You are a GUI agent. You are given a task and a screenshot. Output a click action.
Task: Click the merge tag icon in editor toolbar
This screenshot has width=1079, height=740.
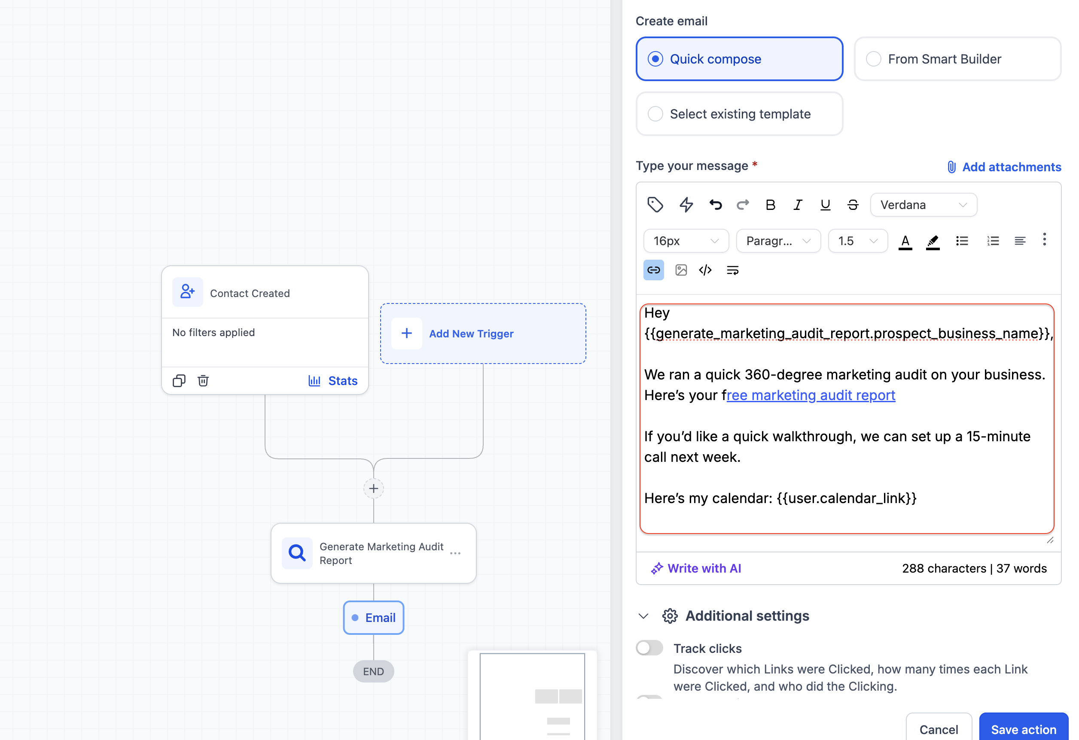[655, 205]
